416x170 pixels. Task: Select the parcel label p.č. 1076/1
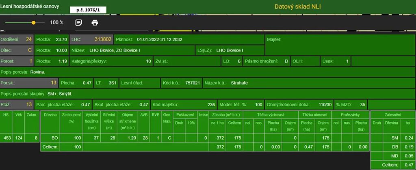click(88, 9)
